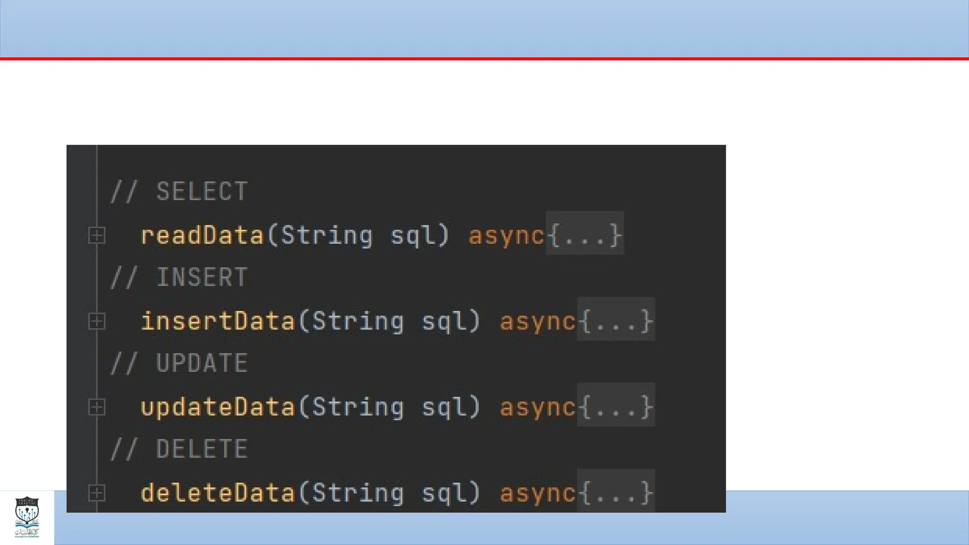Place cursor on insertData method name
Viewport: 969px width, 545px height.
click(x=218, y=321)
